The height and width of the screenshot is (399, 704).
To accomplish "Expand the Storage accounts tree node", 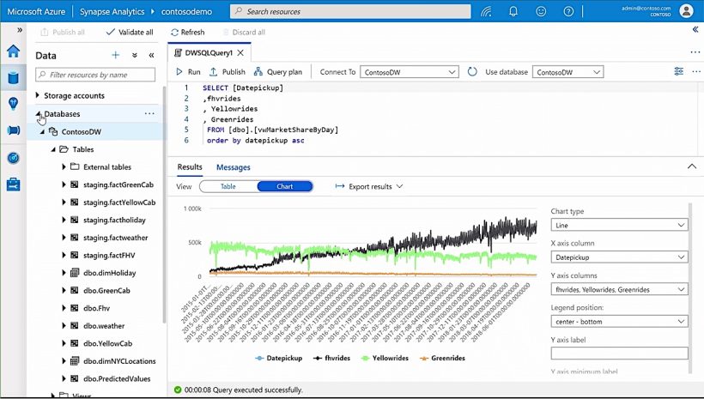I will (x=38, y=95).
